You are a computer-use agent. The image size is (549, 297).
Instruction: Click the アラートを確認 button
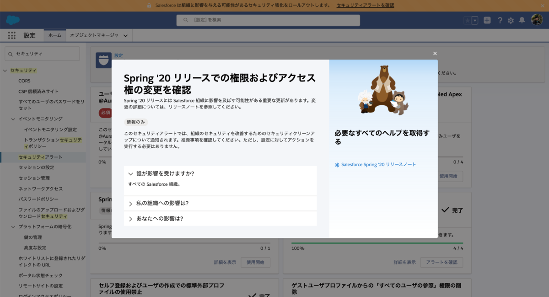[x=441, y=262]
